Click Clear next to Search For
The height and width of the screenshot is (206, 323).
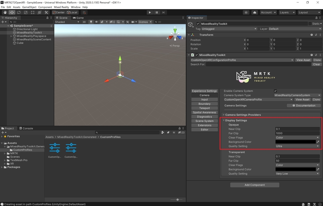tap(317, 65)
